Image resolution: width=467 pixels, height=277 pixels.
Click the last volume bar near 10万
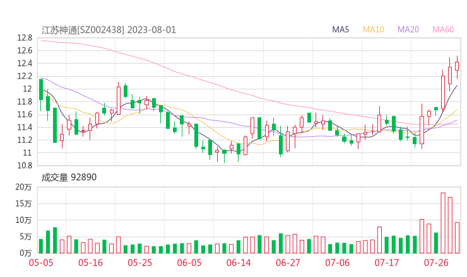tap(457, 238)
